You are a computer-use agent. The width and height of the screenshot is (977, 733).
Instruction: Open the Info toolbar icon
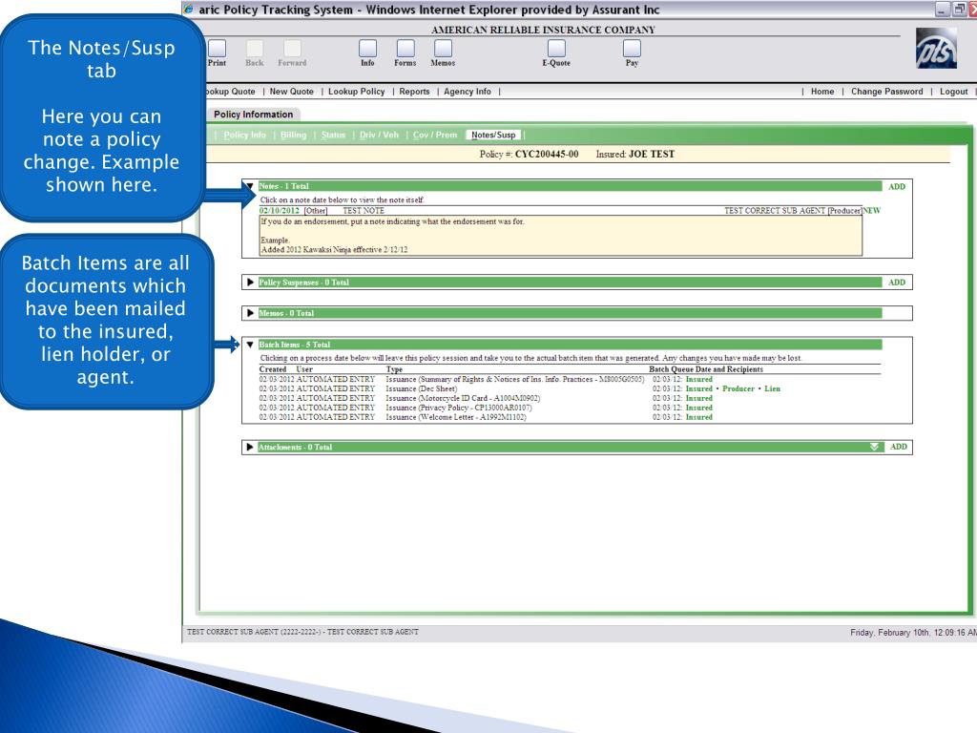point(367,49)
